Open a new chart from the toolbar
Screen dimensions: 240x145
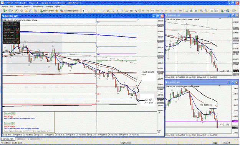tap(4, 11)
